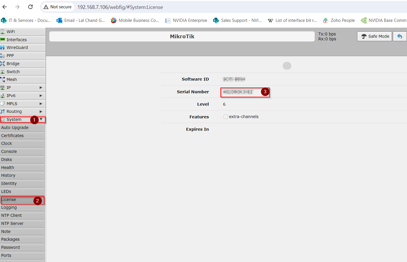Click the undo arrow button
The width and height of the screenshot is (407, 262).
(x=400, y=36)
